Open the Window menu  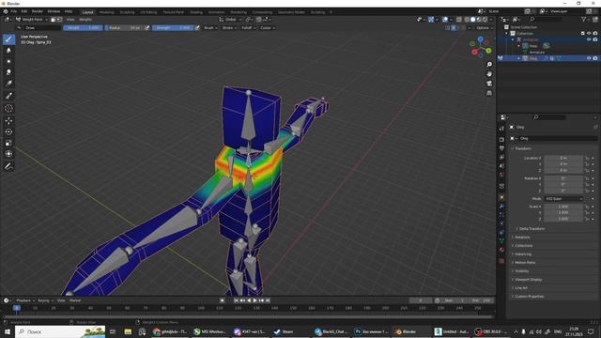coord(54,11)
